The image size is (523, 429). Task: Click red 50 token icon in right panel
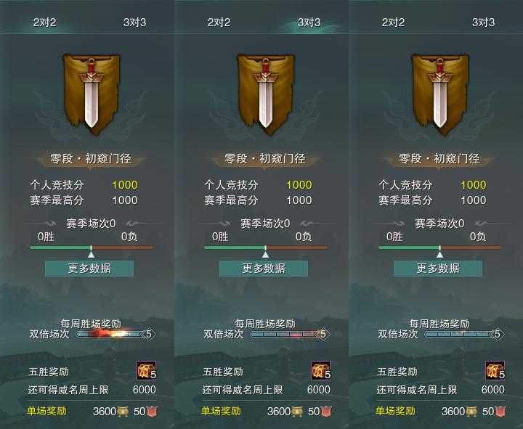pos(500,412)
